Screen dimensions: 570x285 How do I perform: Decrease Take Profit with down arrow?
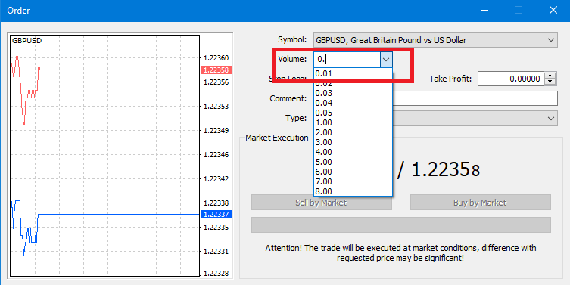[551, 82]
